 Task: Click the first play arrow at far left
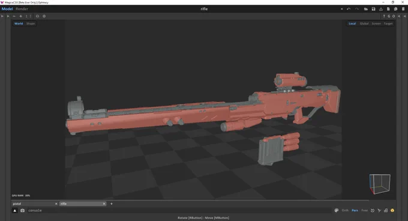coord(2,16)
